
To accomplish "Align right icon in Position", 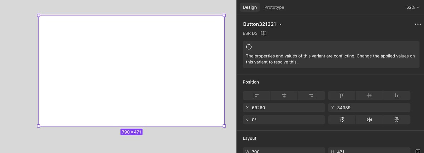I will (311, 96).
